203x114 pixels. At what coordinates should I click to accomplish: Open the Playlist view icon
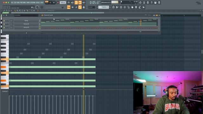(113, 7)
